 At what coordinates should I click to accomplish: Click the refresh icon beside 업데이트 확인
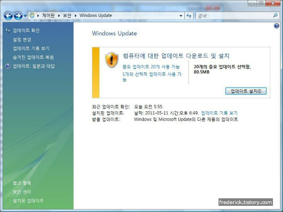pyautogui.click(x=8, y=30)
